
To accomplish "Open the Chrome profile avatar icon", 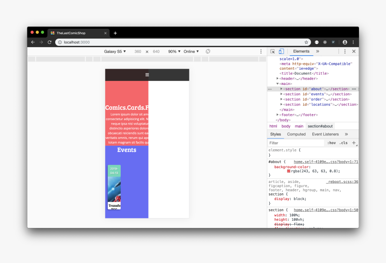I will point(345,42).
